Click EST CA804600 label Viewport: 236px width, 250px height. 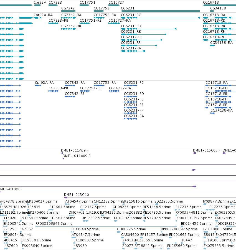pyautogui.click(x=130, y=235)
